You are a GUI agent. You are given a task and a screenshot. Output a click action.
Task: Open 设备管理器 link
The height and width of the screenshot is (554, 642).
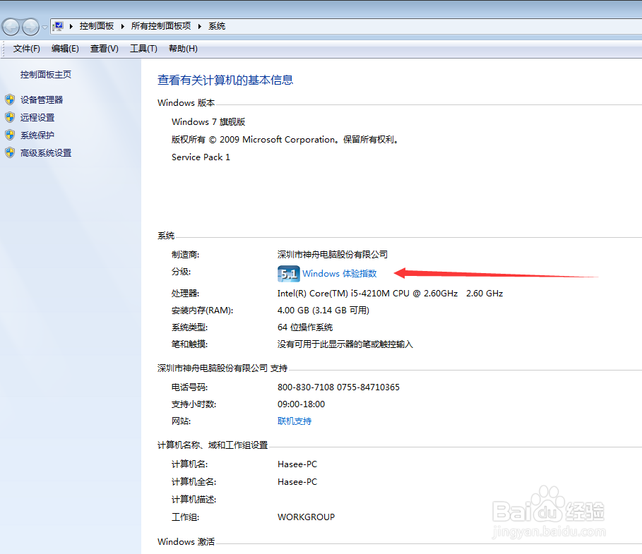(x=42, y=100)
